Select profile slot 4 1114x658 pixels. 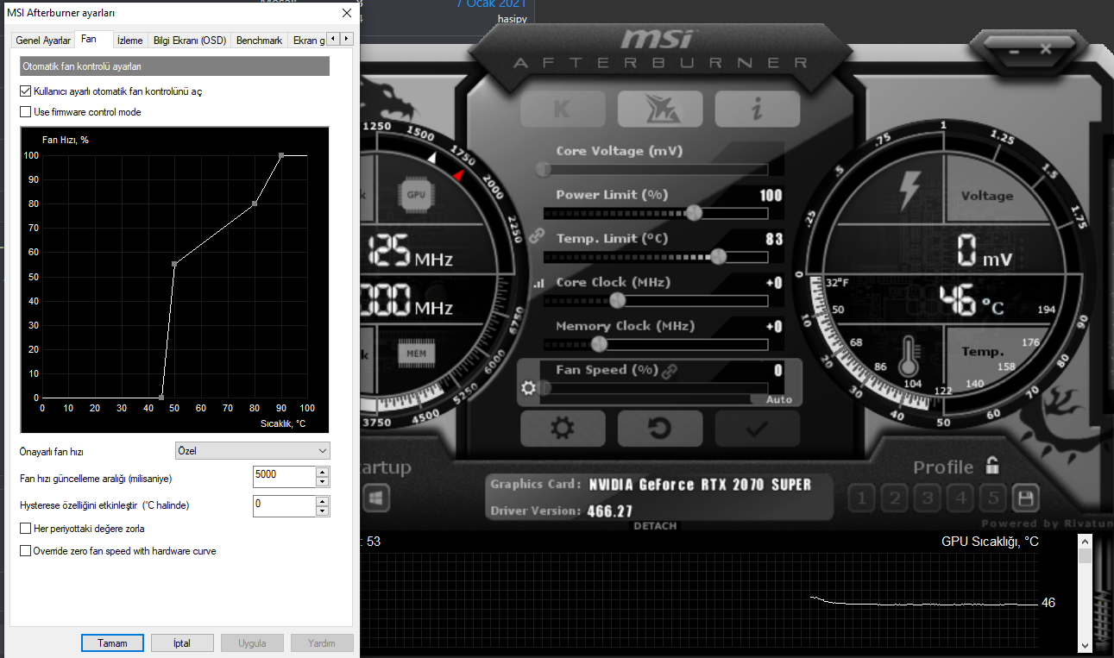coord(960,498)
